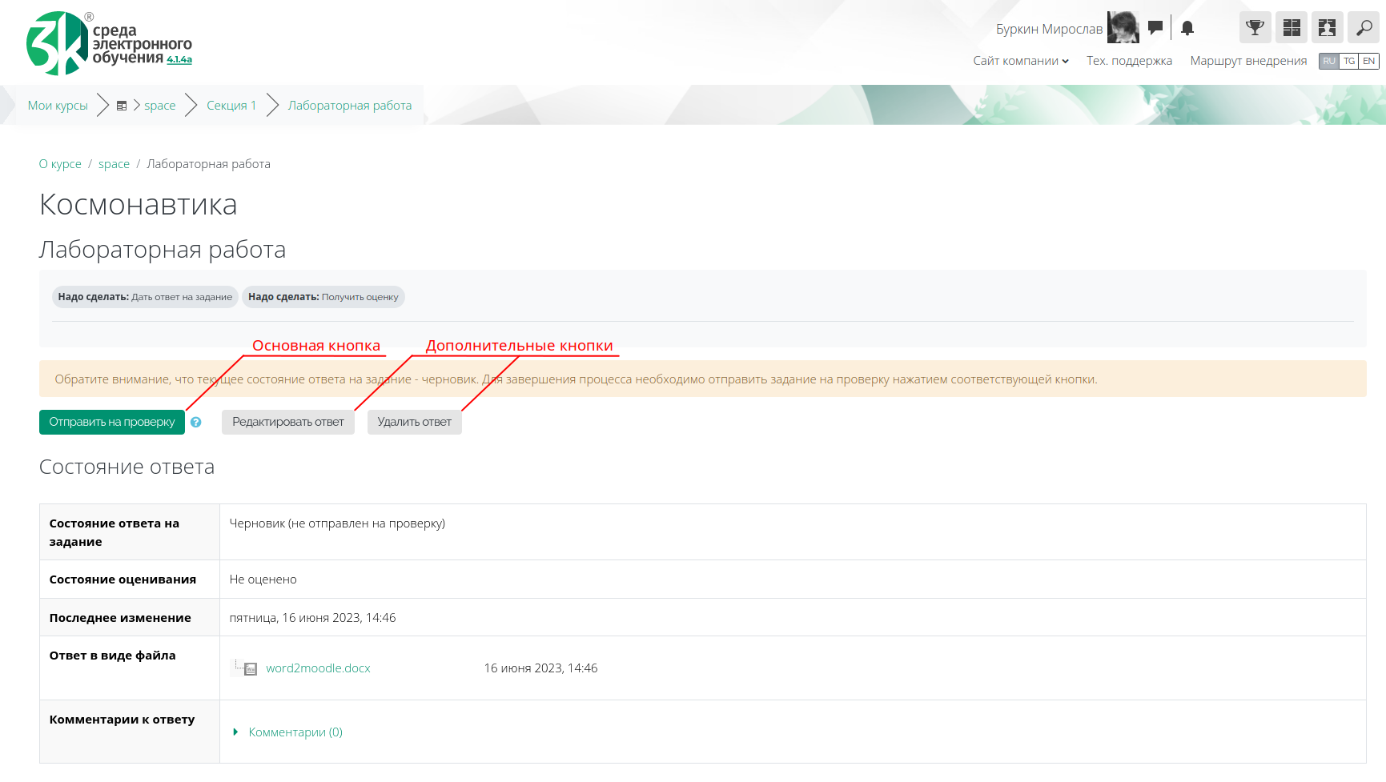Select the RU language option
1386x782 pixels.
click(1329, 61)
